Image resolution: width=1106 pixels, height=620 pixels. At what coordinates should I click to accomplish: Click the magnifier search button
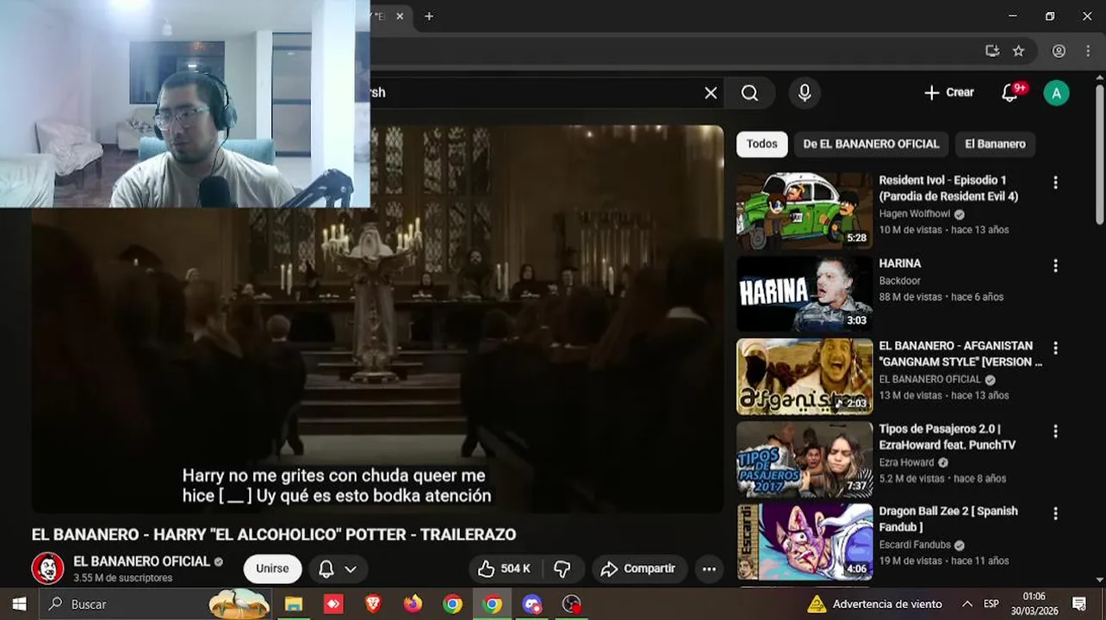pos(749,93)
